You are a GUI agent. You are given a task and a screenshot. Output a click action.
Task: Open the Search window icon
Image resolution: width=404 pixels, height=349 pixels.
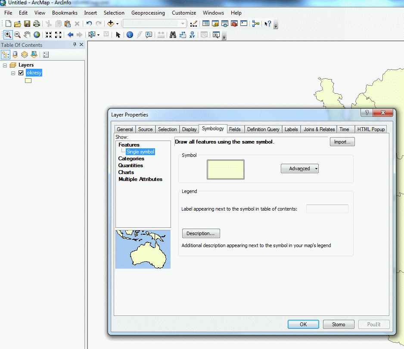(x=225, y=24)
